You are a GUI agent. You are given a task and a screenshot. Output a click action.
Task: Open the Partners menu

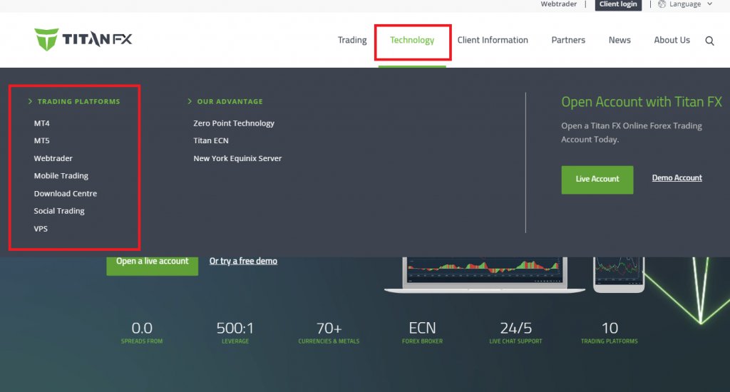568,40
